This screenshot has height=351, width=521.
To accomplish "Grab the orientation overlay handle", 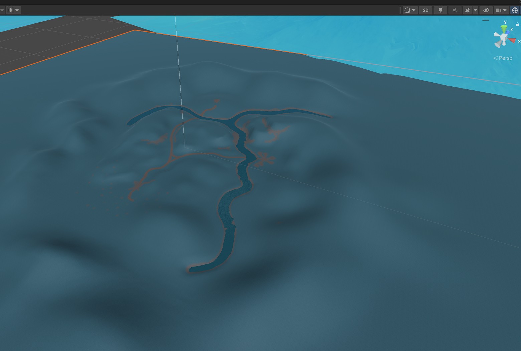I will [x=486, y=20].
